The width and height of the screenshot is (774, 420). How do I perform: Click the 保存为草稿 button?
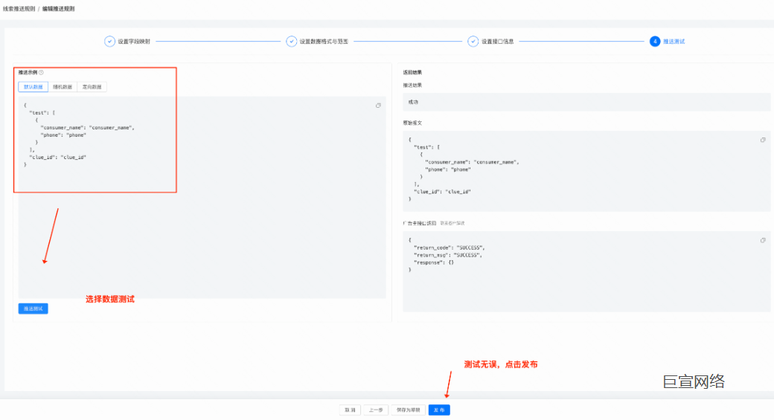click(408, 410)
